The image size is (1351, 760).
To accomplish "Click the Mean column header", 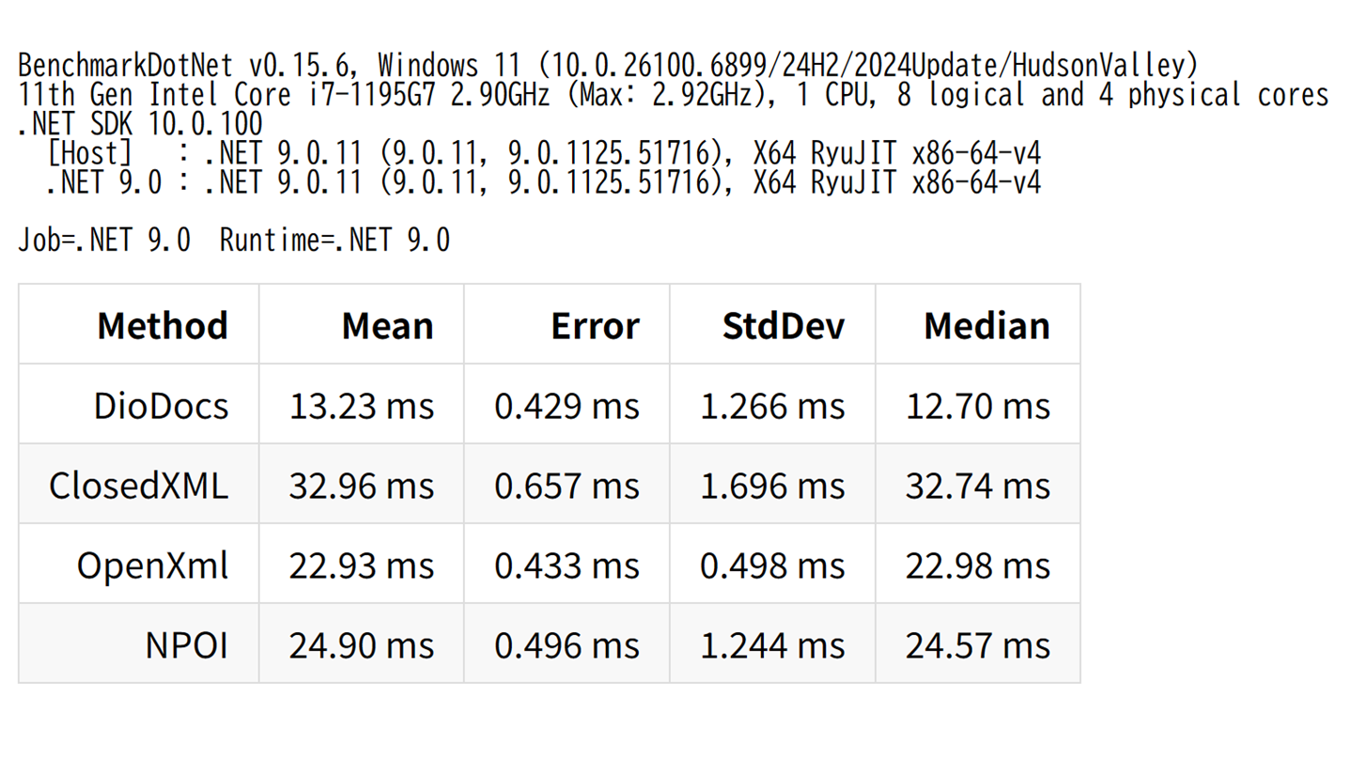I will 387,325.
